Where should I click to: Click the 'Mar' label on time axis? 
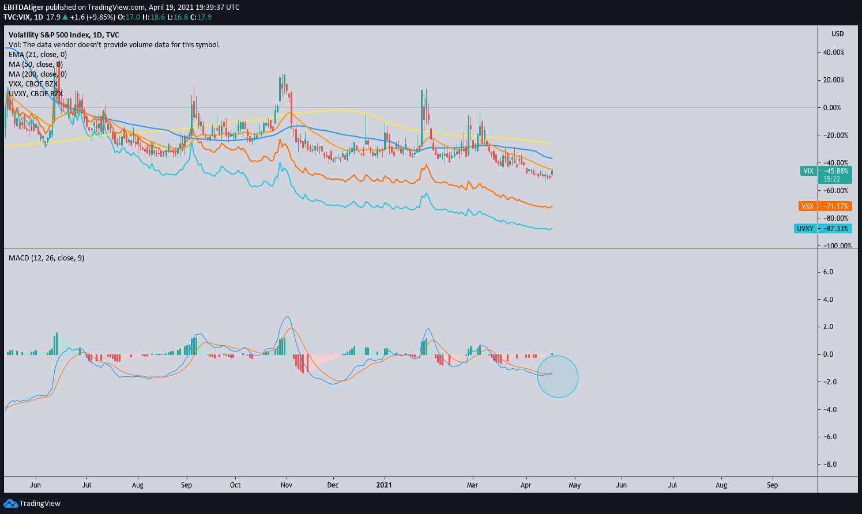coord(472,485)
